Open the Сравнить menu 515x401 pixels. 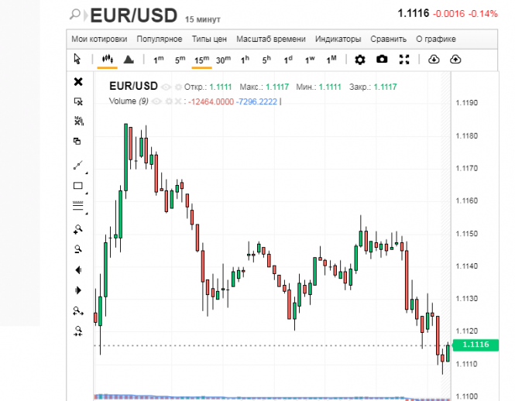point(388,39)
